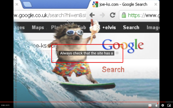Click the +elvis item in the black bar

point(109,28)
